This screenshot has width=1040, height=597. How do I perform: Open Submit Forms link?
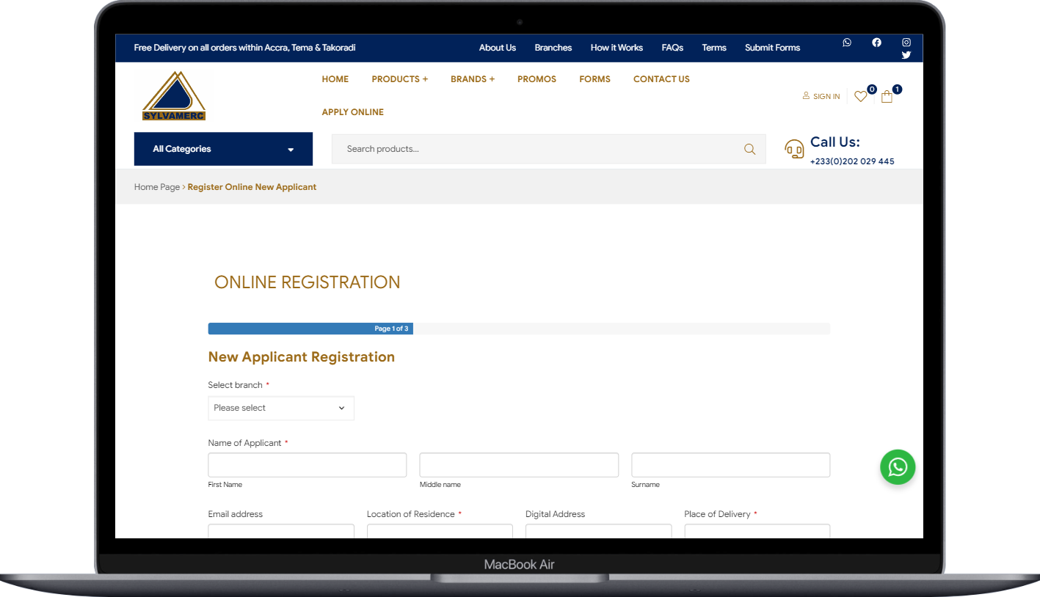coord(772,48)
